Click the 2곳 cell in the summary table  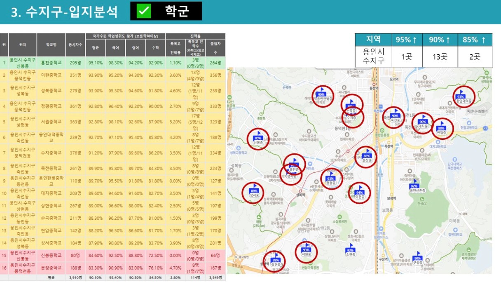tap(475, 56)
